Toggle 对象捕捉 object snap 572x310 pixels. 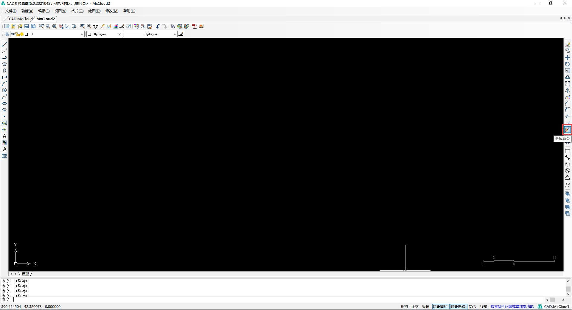[440, 306]
